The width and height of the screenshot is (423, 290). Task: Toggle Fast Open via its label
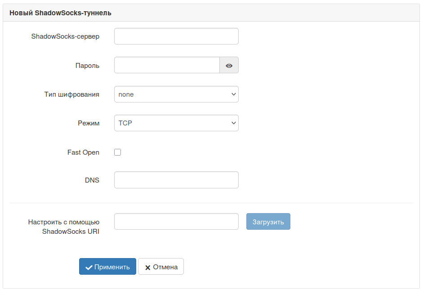[x=83, y=152]
